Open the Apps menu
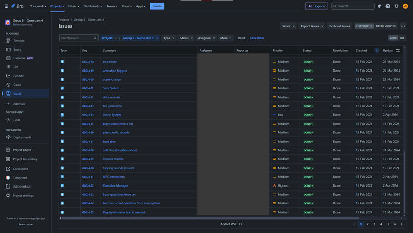Screen dimensions: 413x233 click(x=140, y=6)
